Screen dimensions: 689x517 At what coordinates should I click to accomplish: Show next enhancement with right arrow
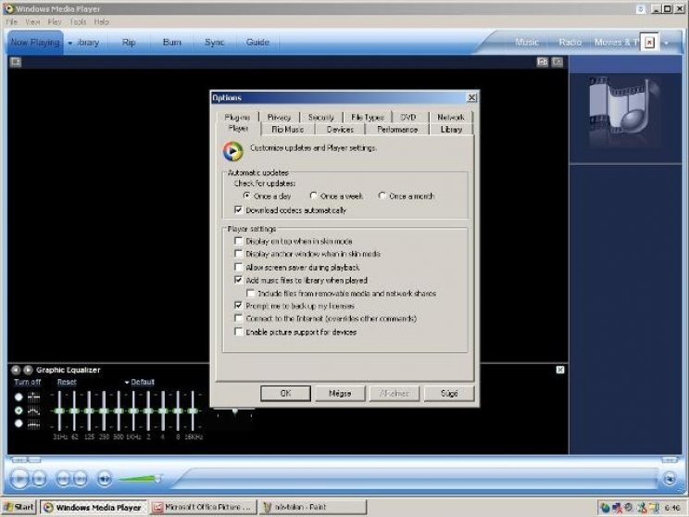pos(28,371)
